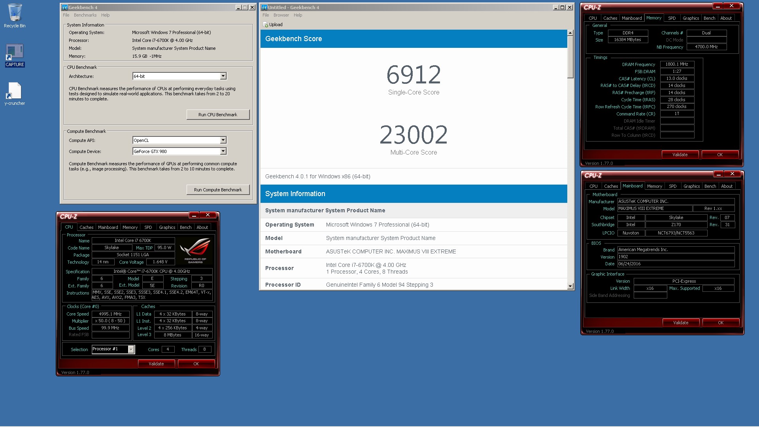
Task: Click the Size 16384 MBytes field
Action: point(628,40)
